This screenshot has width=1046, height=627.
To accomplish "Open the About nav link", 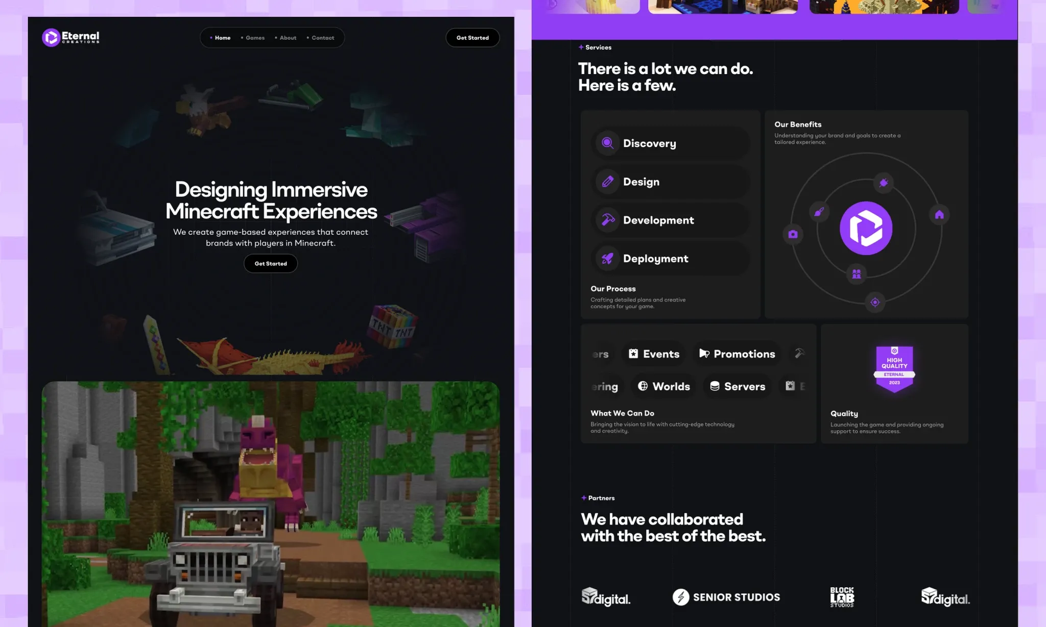I will pos(287,38).
